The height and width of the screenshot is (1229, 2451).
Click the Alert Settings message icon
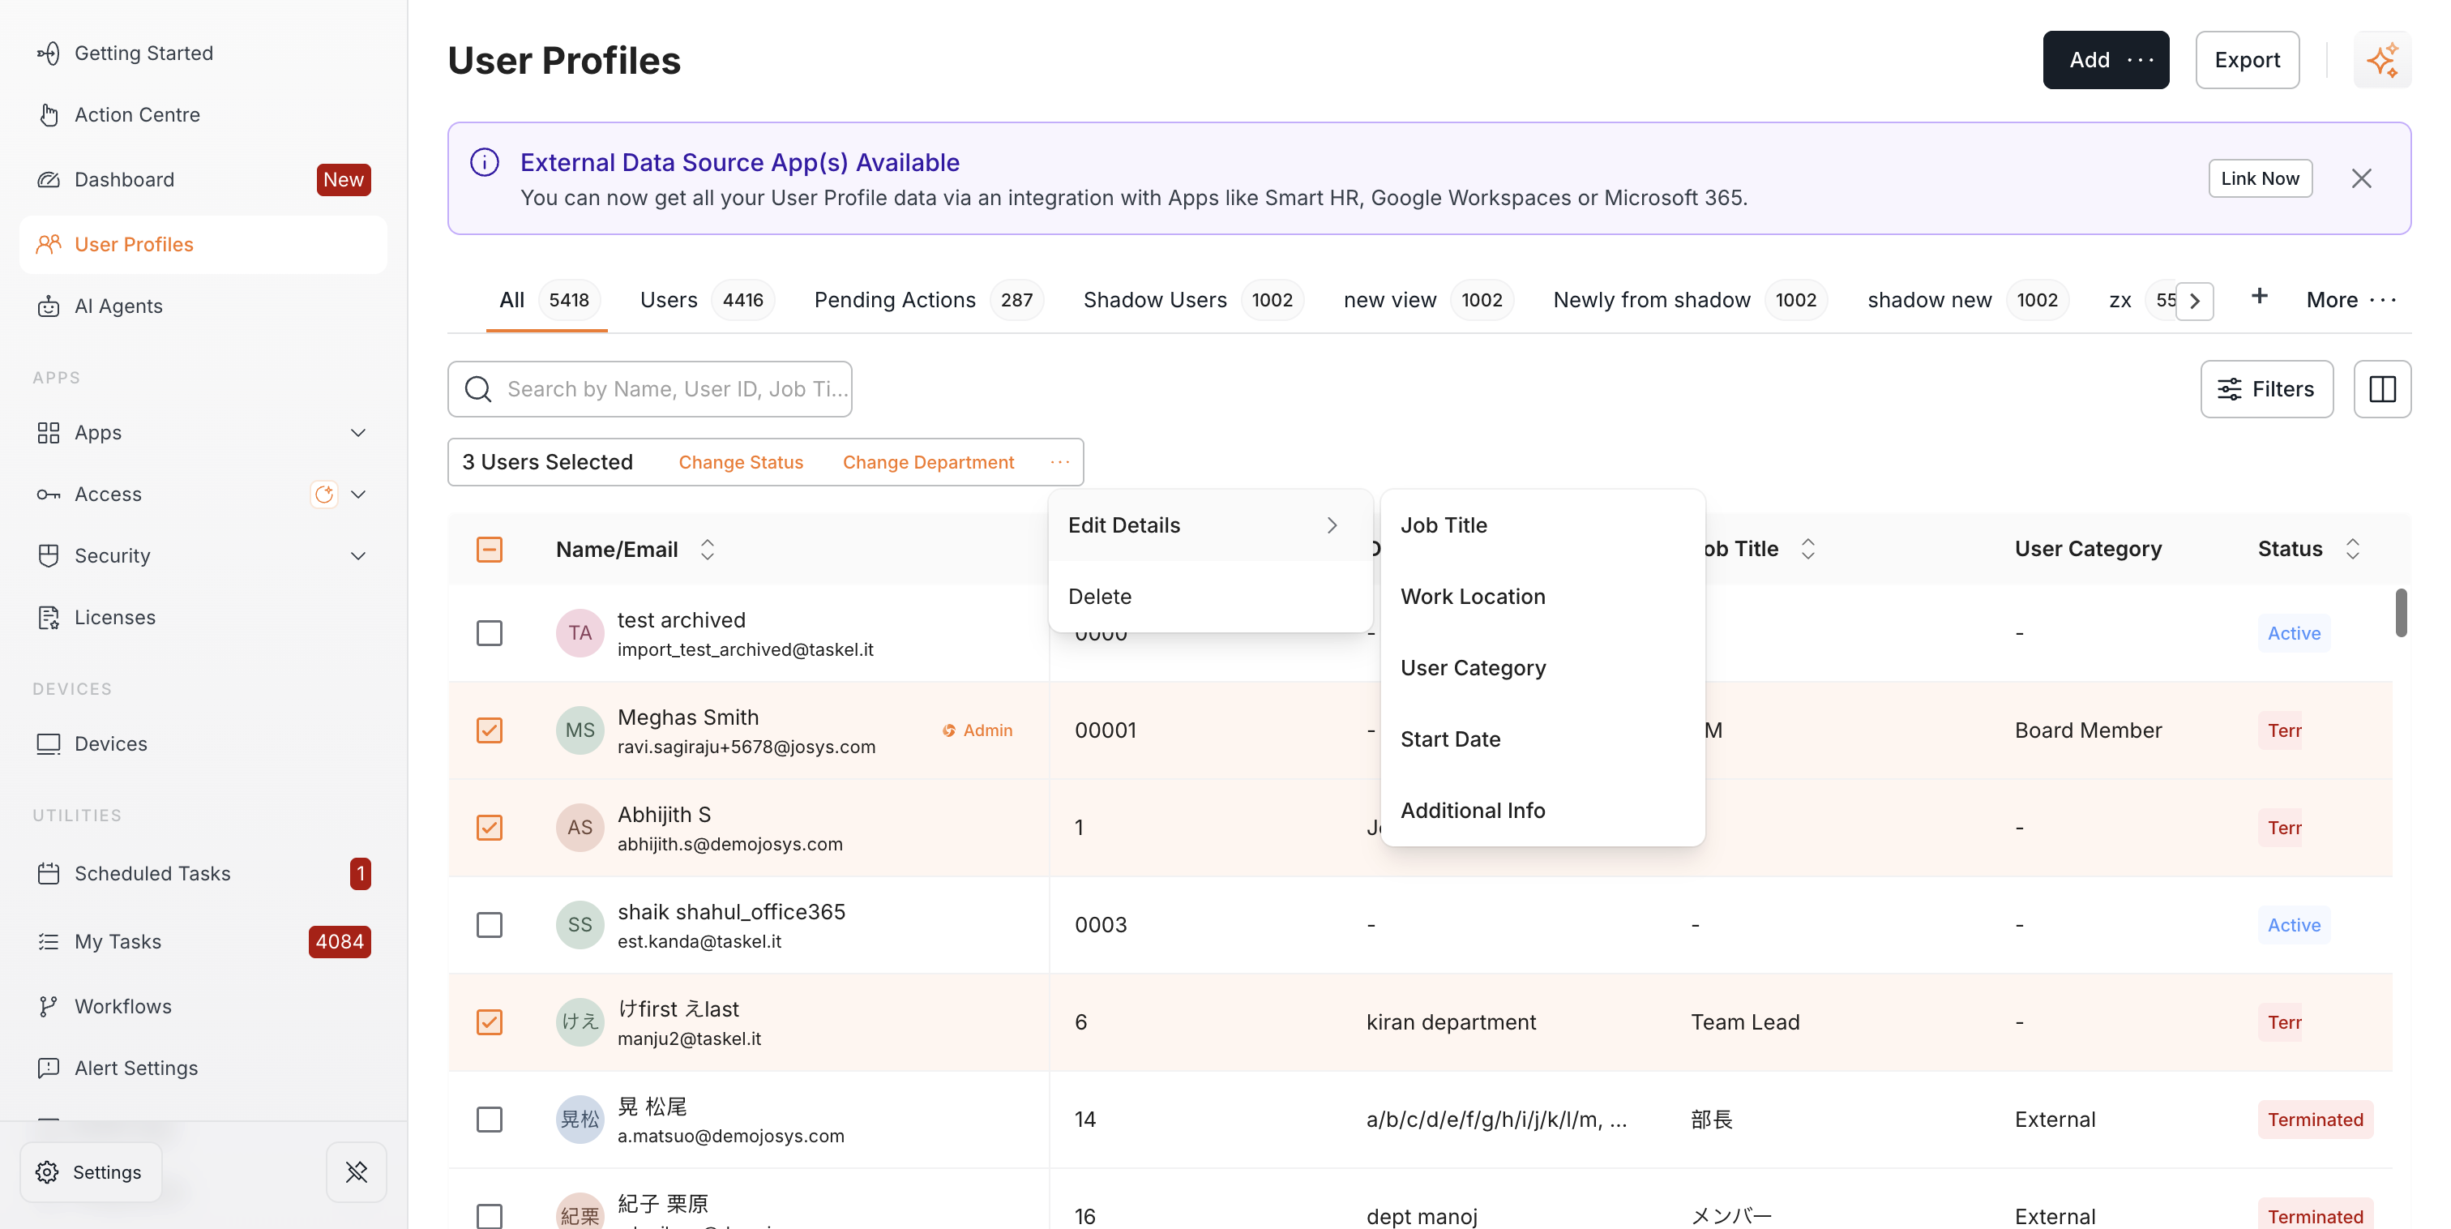point(49,1069)
